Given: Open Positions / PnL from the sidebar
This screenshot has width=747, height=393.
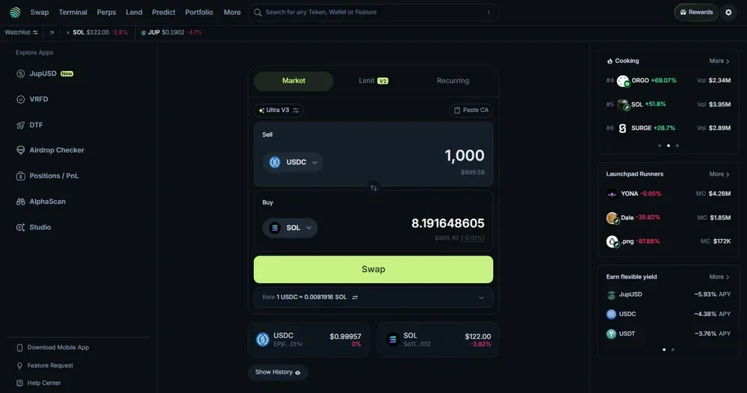Looking at the screenshot, I should (x=47, y=176).
